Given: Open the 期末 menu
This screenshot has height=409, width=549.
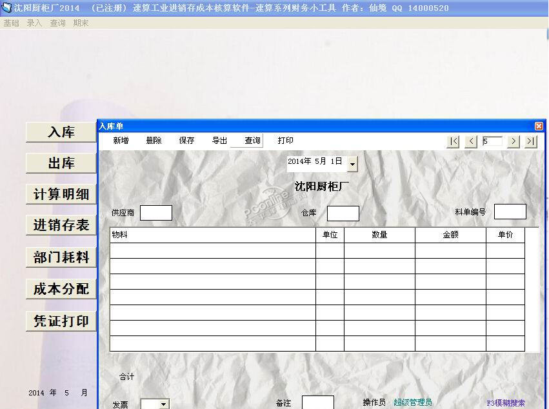Looking at the screenshot, I should (x=81, y=23).
